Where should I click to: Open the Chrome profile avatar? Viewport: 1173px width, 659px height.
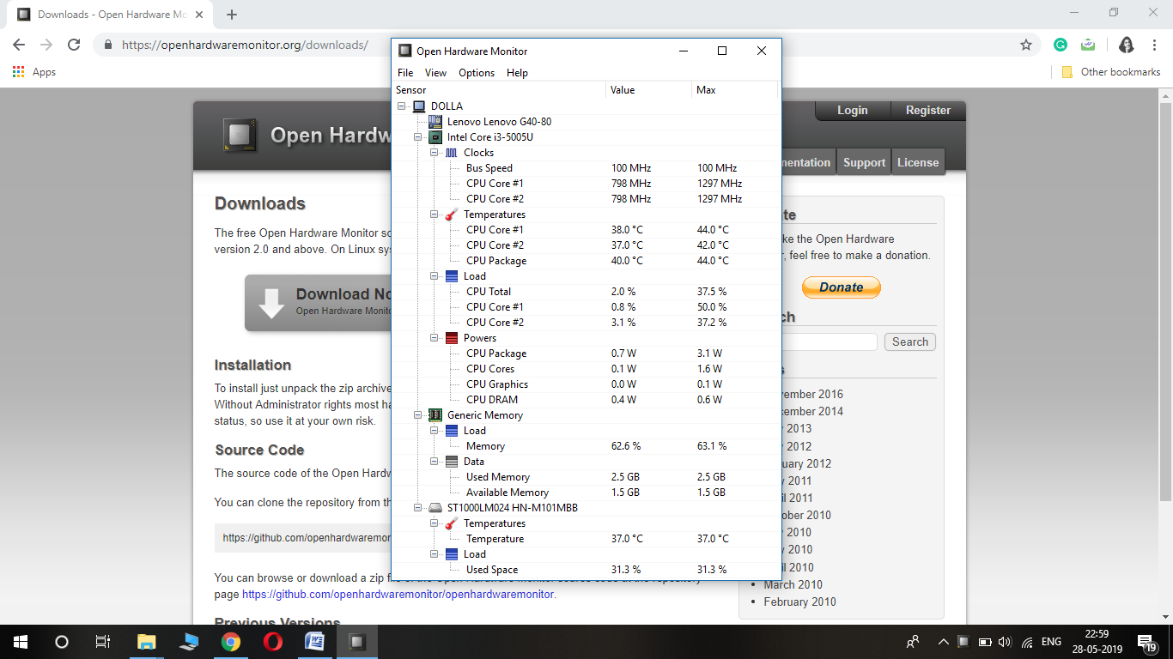tap(1127, 45)
